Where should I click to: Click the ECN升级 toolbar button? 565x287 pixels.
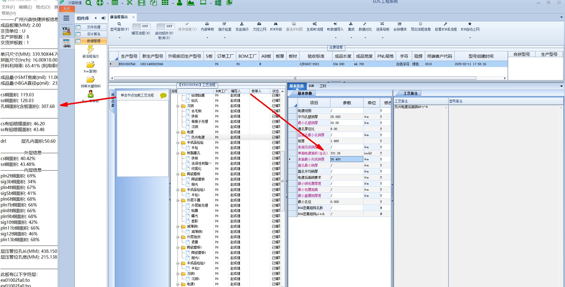coord(276,26)
